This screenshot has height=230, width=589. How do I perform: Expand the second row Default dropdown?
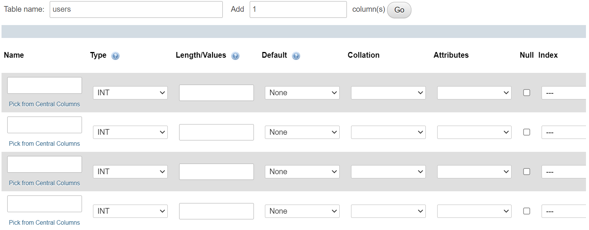[x=302, y=132]
